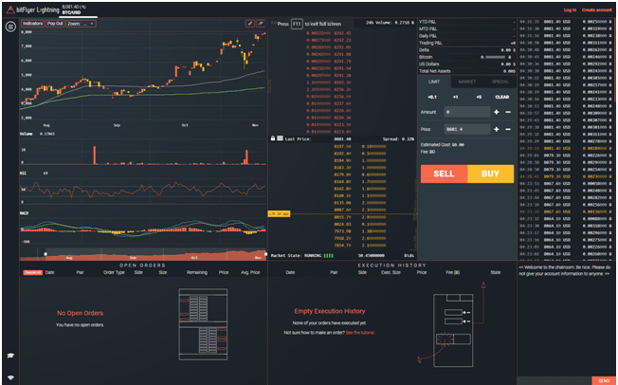Image resolution: width=618 pixels, height=385 pixels.
Task: Click the Last Price value 8081.40
Action: pos(342,138)
